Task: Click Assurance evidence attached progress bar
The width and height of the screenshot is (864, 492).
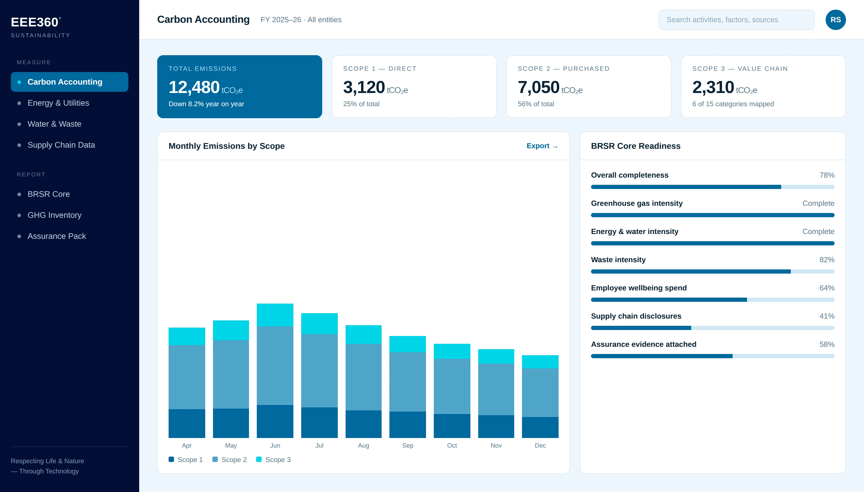Action: [712, 356]
